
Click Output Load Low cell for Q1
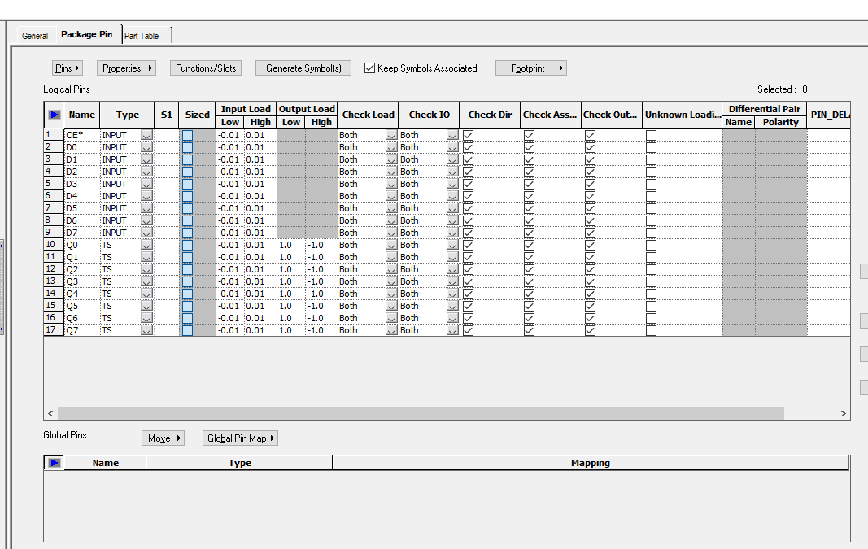(291, 257)
